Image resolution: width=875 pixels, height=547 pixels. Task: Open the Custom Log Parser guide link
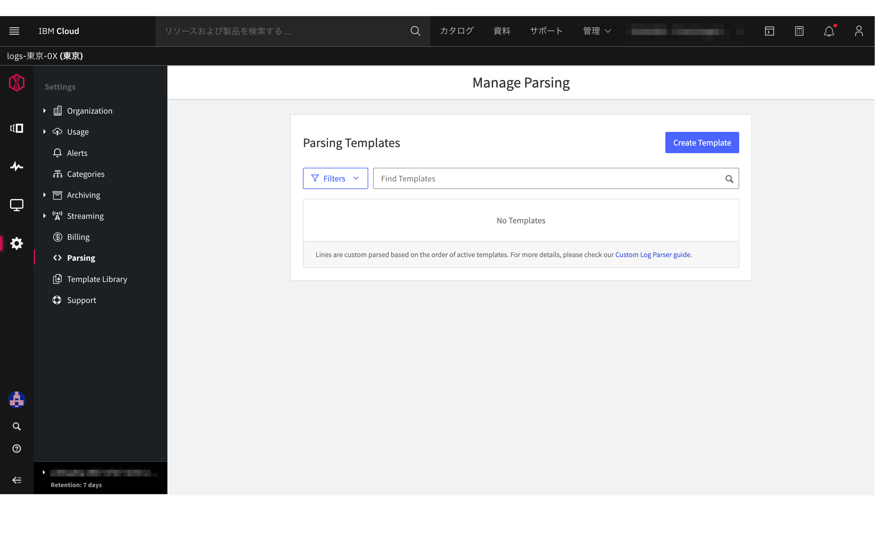[x=653, y=255]
